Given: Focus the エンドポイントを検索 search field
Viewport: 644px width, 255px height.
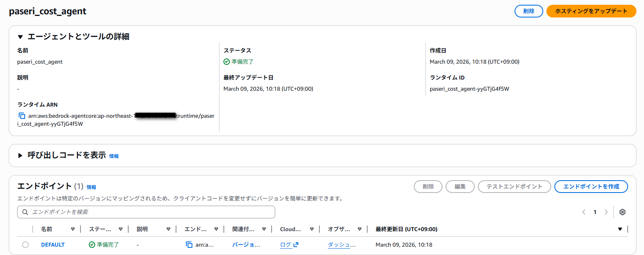Looking at the screenshot, I should pos(151,212).
